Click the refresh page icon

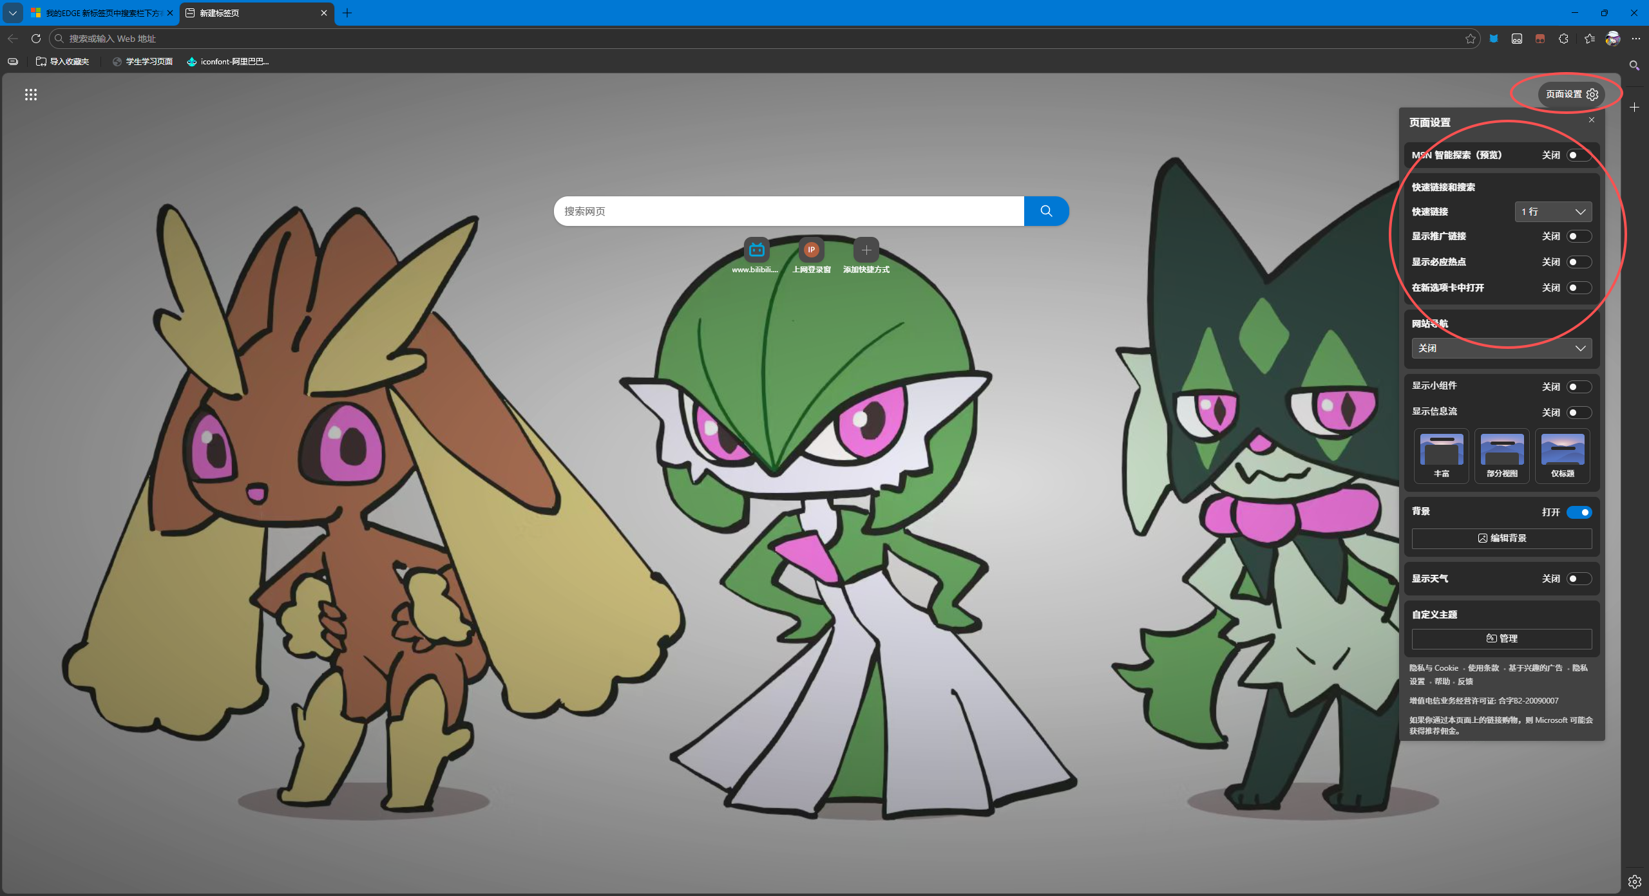(x=36, y=39)
